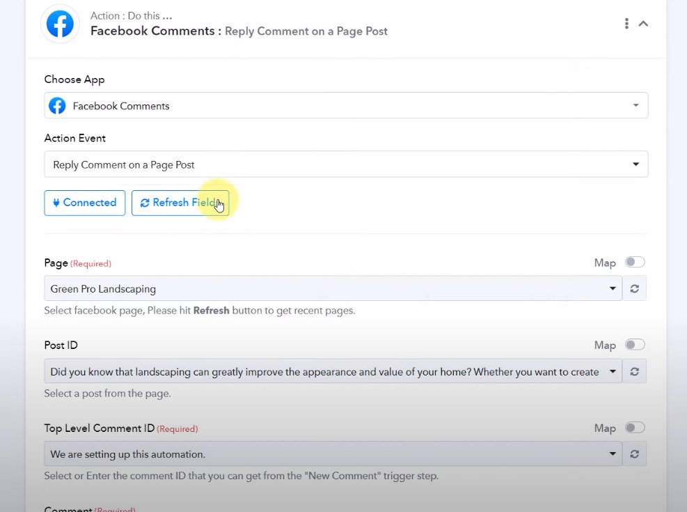
Task: Collapse the action step with the chevron
Action: [643, 24]
